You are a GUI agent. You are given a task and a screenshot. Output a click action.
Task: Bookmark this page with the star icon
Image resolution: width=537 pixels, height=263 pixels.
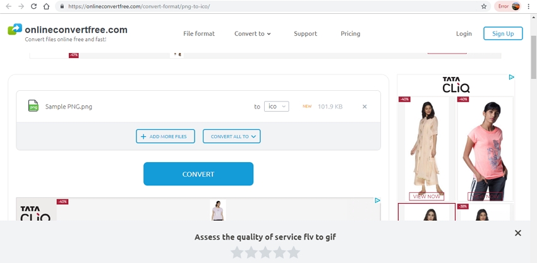(484, 6)
